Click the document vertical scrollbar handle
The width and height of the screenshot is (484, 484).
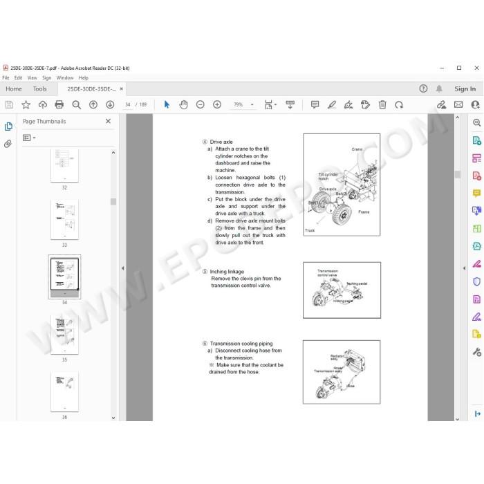[x=458, y=174]
